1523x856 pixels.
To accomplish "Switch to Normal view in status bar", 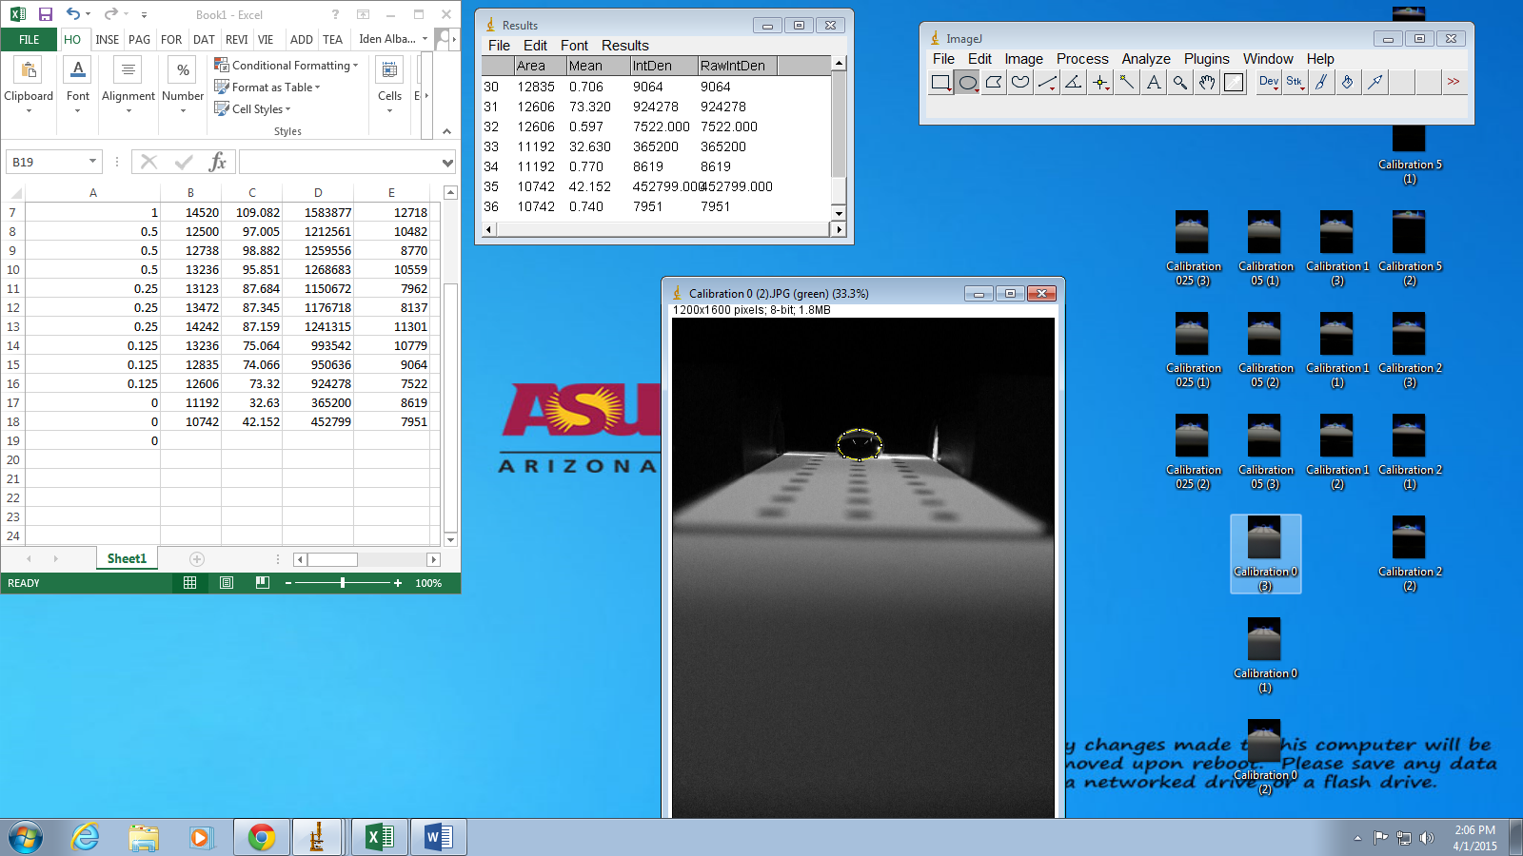I will point(190,583).
